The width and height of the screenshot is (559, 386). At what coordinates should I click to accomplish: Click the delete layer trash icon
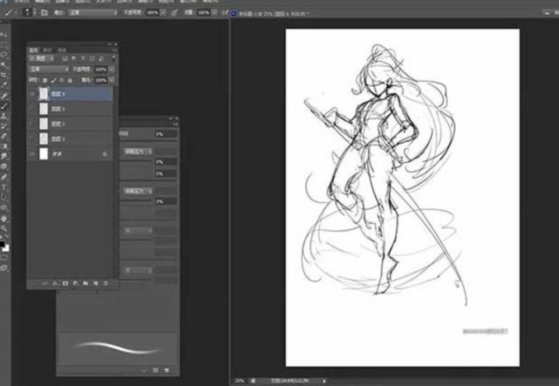tap(106, 283)
